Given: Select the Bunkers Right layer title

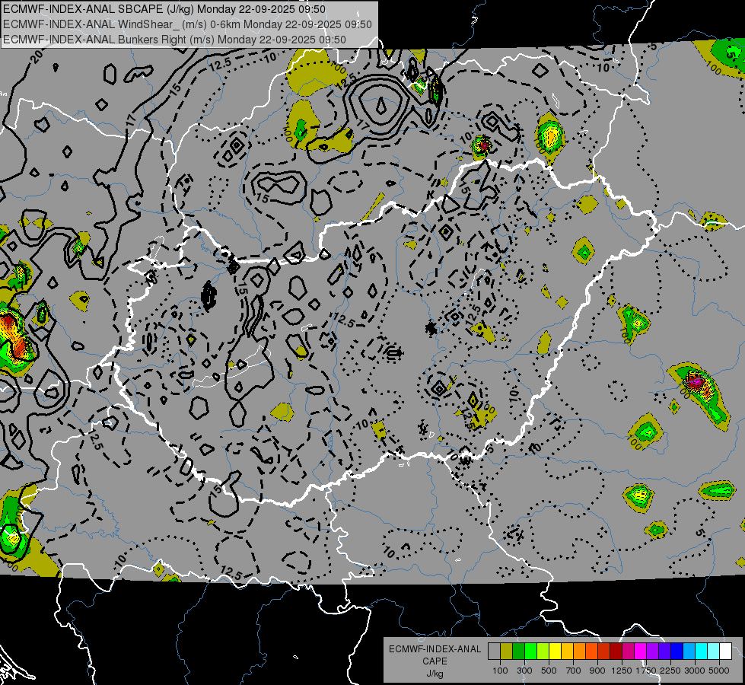Looking at the screenshot, I should pos(174,39).
